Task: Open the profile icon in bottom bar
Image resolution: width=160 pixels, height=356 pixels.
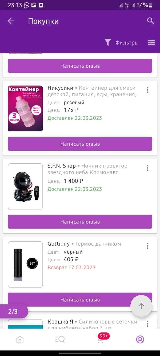Action: (x=140, y=339)
